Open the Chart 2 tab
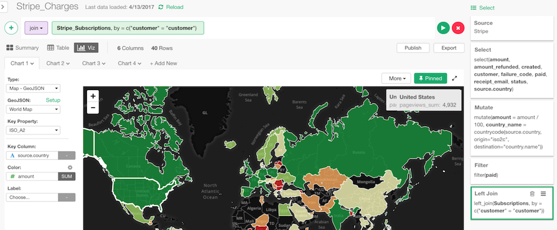 tap(58, 63)
